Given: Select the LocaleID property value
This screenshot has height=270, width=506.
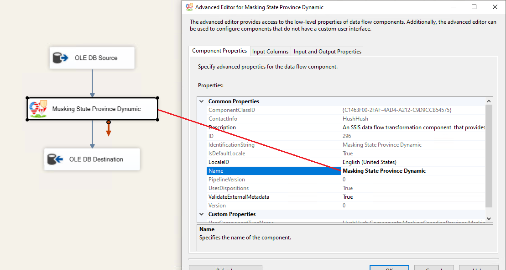Looking at the screenshot, I should [369, 162].
